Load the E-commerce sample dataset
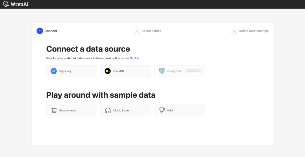This screenshot has width=305, height=157. point(71,111)
